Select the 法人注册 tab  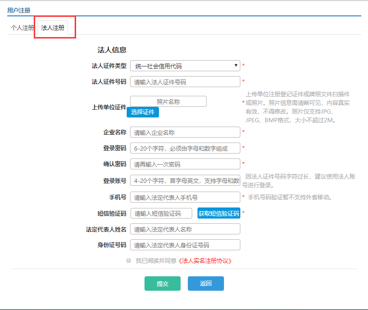pos(53,28)
